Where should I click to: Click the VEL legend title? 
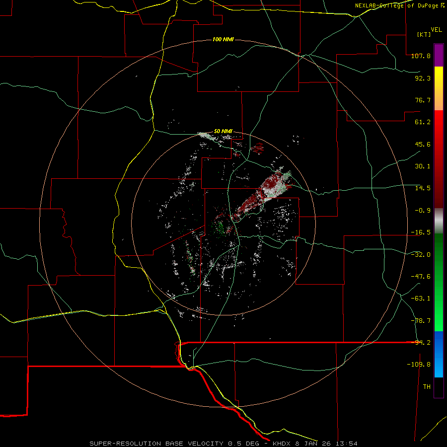(437, 30)
